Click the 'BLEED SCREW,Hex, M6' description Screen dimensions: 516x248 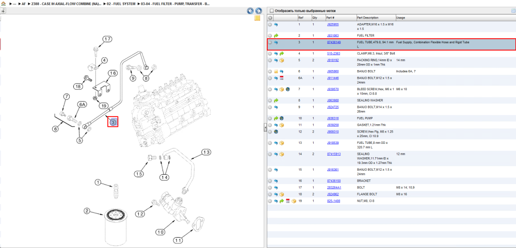click(x=375, y=91)
